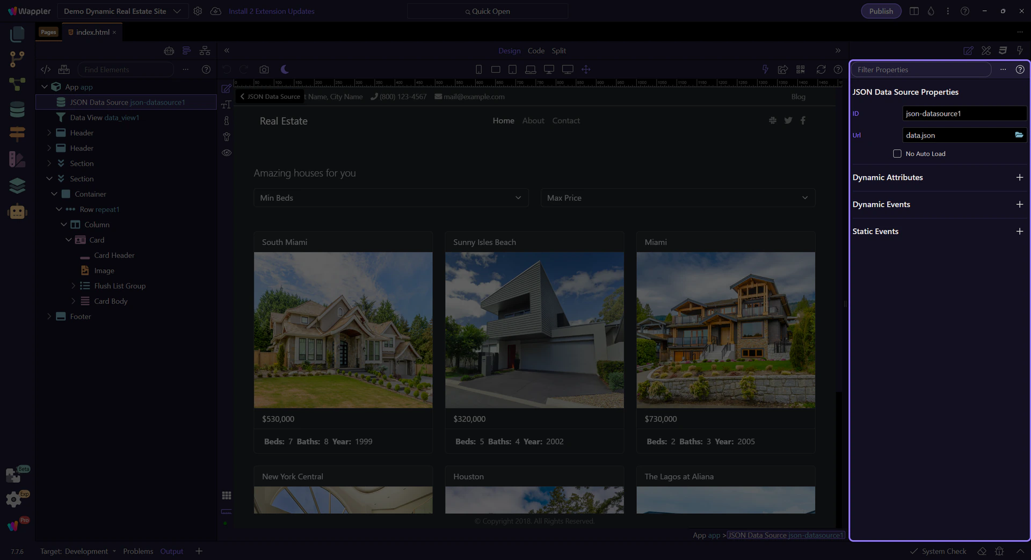The height and width of the screenshot is (560, 1031).
Task: Expand the Footer tree node
Action: pyautogui.click(x=49, y=316)
